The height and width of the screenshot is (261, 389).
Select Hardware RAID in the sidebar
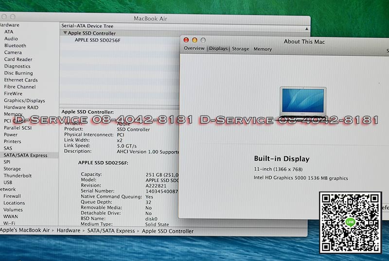[x=21, y=107]
